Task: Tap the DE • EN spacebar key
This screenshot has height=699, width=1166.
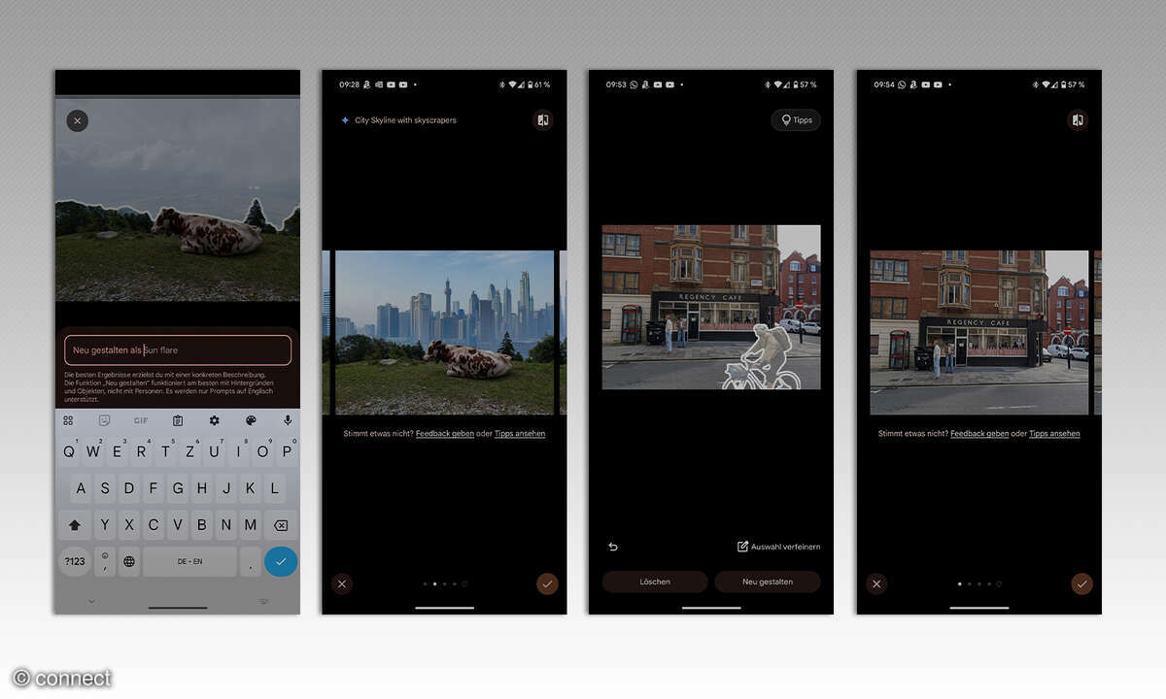Action: click(189, 561)
